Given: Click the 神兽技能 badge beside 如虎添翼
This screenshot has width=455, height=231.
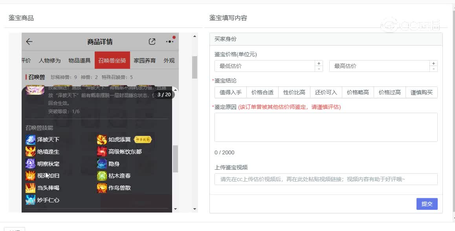Looking at the screenshot, I should coord(143,139).
